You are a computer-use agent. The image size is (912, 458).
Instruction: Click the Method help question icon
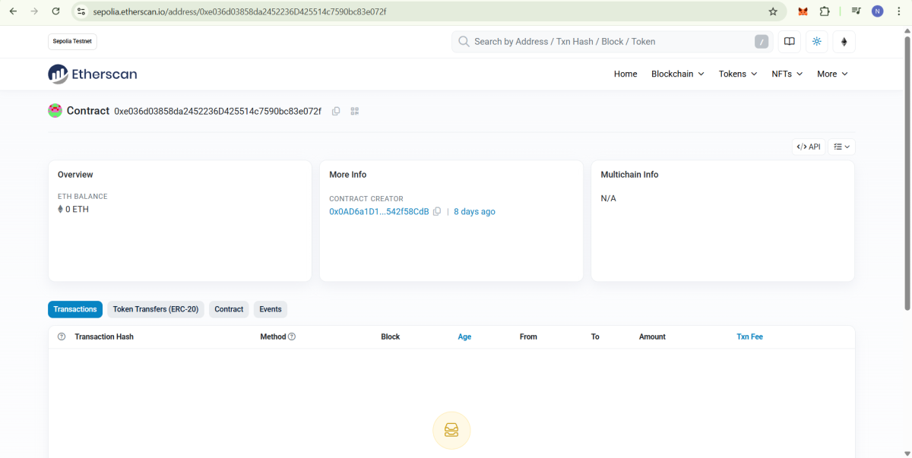pos(292,336)
